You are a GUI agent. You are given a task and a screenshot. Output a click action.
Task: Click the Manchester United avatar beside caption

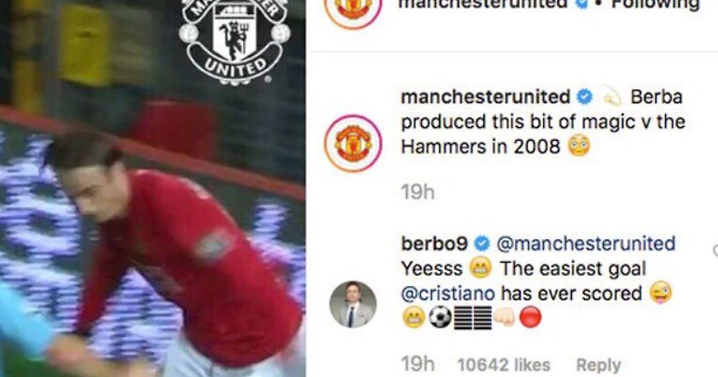(352, 144)
